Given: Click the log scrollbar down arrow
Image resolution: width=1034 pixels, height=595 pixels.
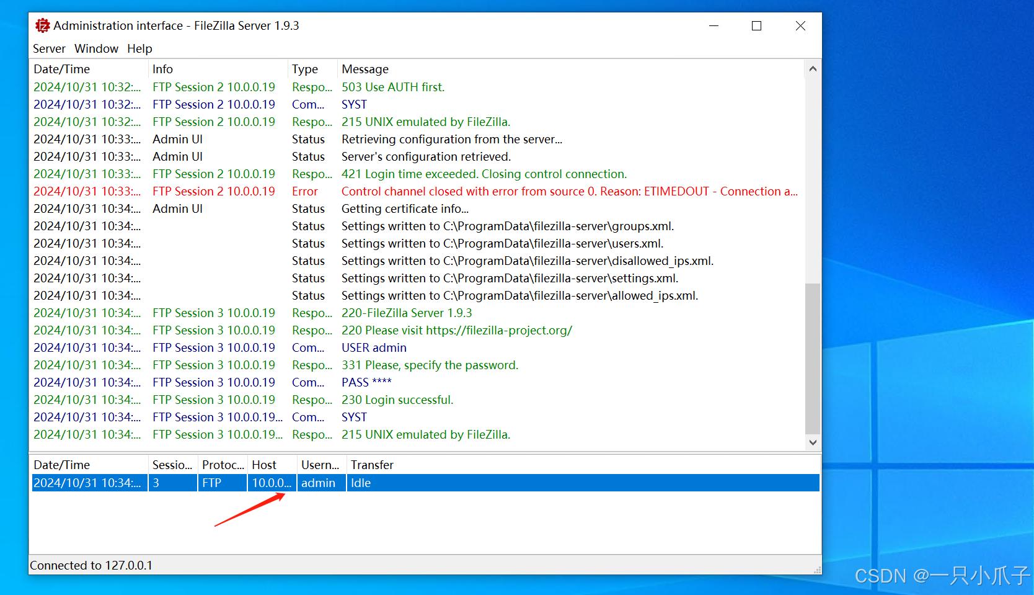Looking at the screenshot, I should (813, 442).
